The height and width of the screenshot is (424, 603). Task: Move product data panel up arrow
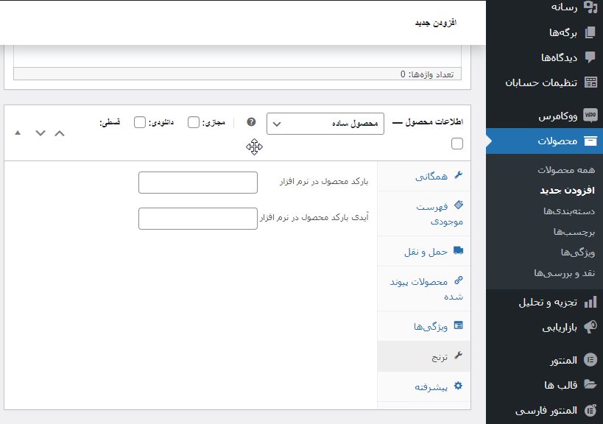click(x=60, y=133)
